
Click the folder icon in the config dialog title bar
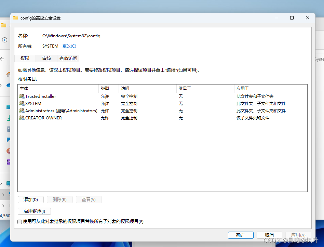[x=16, y=18]
